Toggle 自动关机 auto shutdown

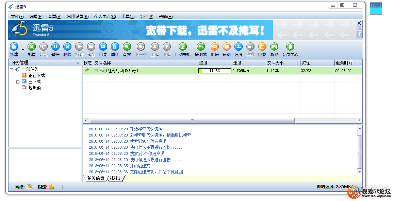[x=183, y=47]
